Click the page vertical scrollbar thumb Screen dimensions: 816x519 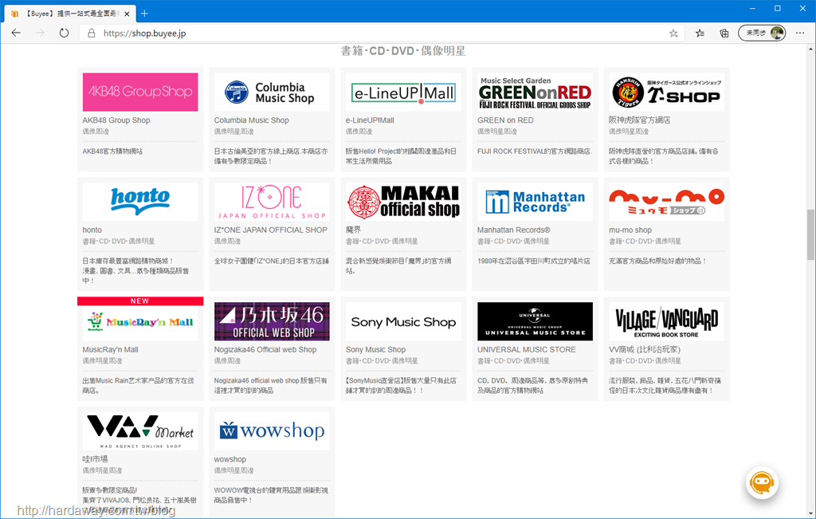810,234
